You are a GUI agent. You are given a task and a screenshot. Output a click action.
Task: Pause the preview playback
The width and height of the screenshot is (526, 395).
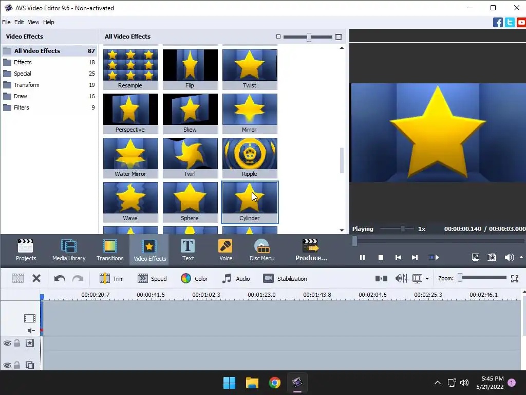[362, 258]
